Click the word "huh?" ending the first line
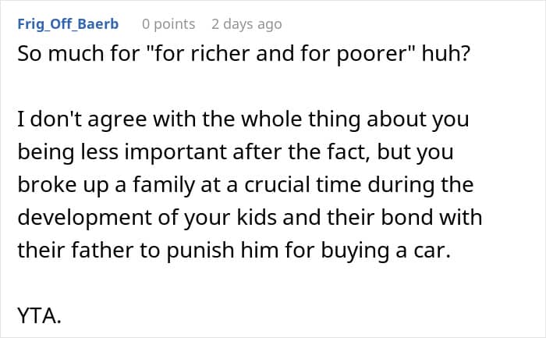The height and width of the screenshot is (338, 546). pos(446,54)
